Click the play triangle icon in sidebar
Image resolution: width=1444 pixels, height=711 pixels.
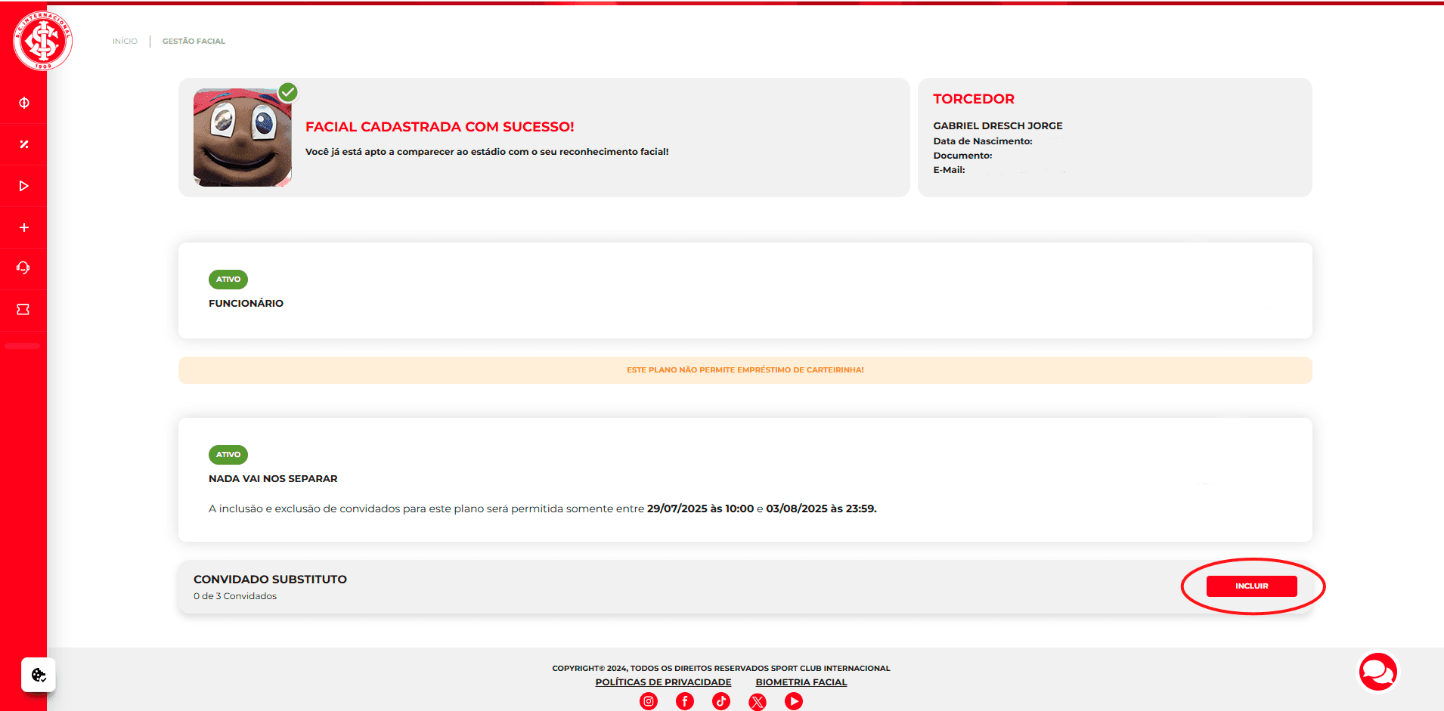(x=24, y=186)
